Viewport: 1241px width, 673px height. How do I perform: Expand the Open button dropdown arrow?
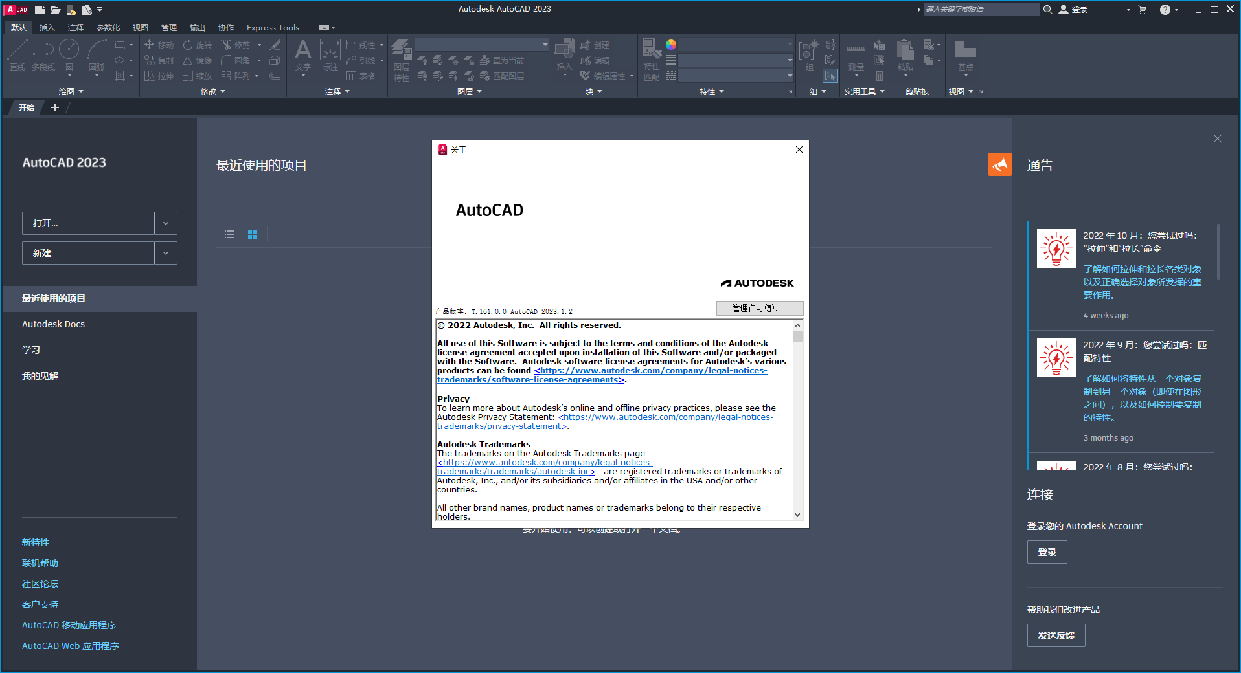166,223
